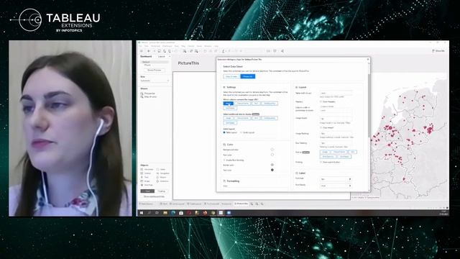Open the Font family dropdown in Label section
Image resolution: width=460 pixels, height=259 pixels.
pos(336,186)
